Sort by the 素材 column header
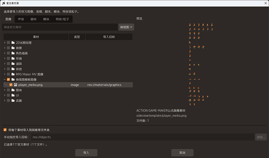Viewport: 269px width, 158px height. [36, 37]
